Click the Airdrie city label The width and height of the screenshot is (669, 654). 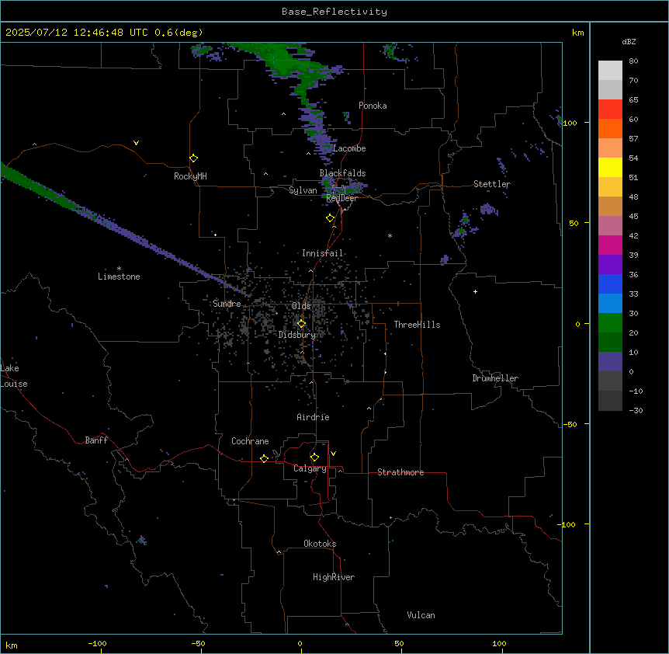[313, 417]
